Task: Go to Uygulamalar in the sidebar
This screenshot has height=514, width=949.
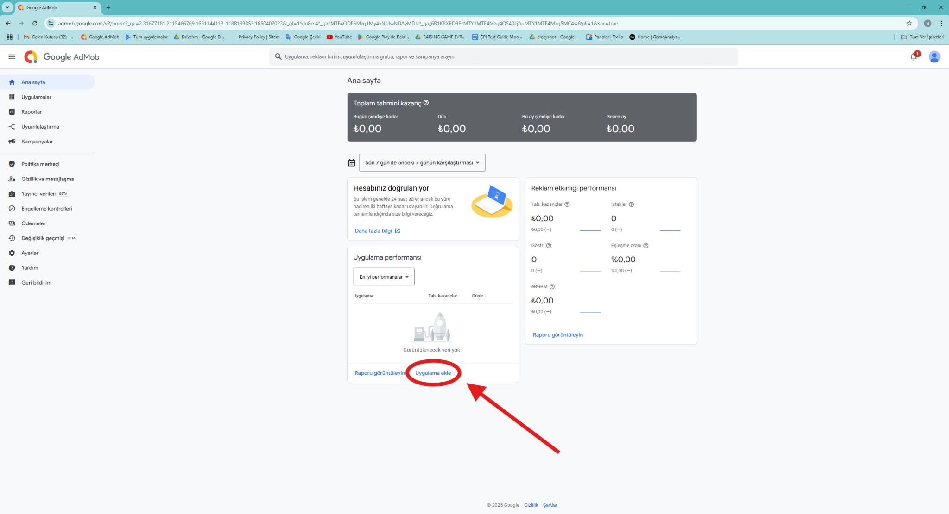Action: (x=36, y=97)
